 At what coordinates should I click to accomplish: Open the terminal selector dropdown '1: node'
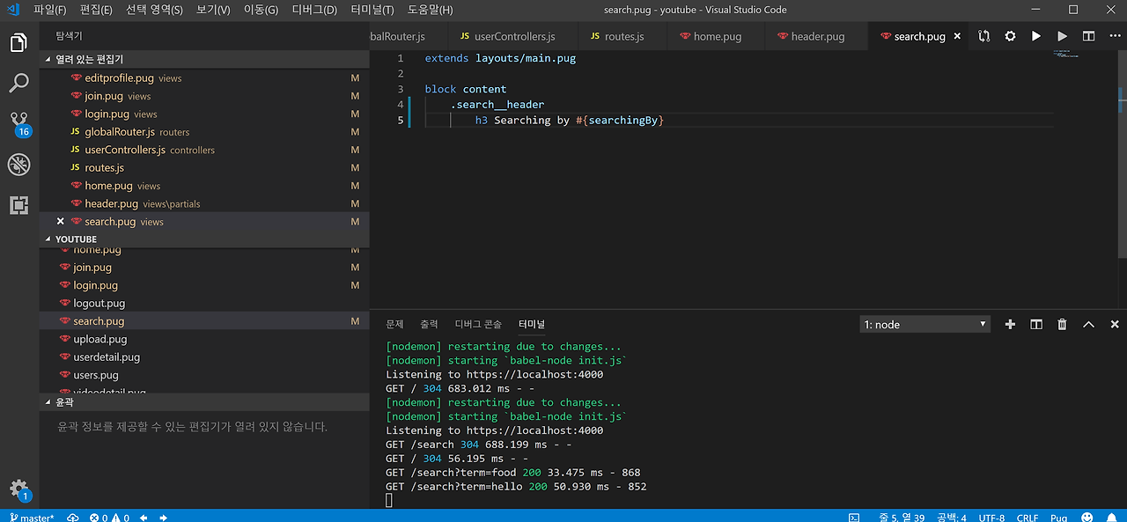pos(924,324)
